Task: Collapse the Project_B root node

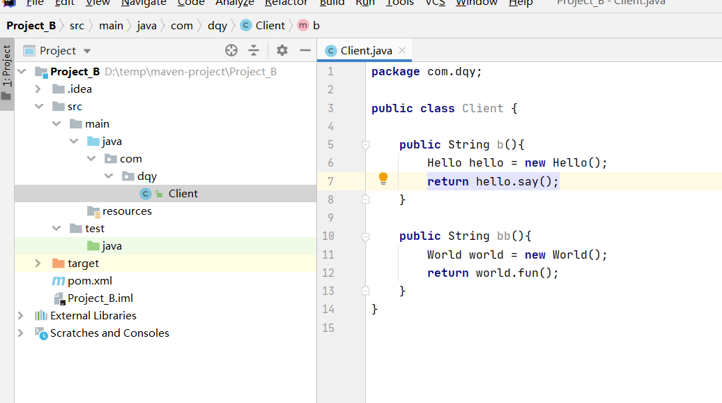Action: (x=22, y=71)
